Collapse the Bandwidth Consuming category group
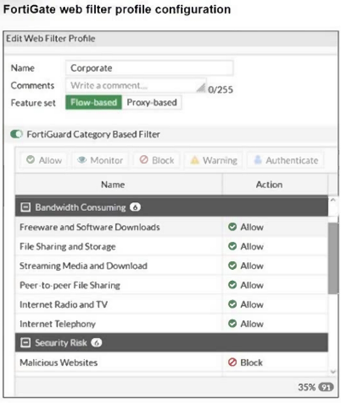Screen dimensions: 341x403 (x=25, y=208)
